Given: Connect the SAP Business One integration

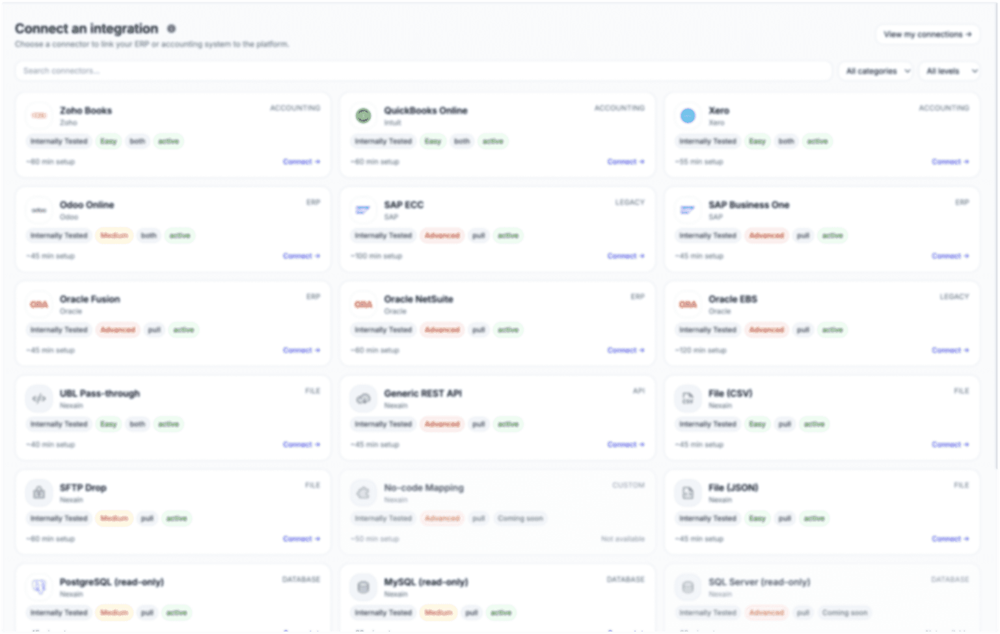Looking at the screenshot, I should click(x=950, y=256).
